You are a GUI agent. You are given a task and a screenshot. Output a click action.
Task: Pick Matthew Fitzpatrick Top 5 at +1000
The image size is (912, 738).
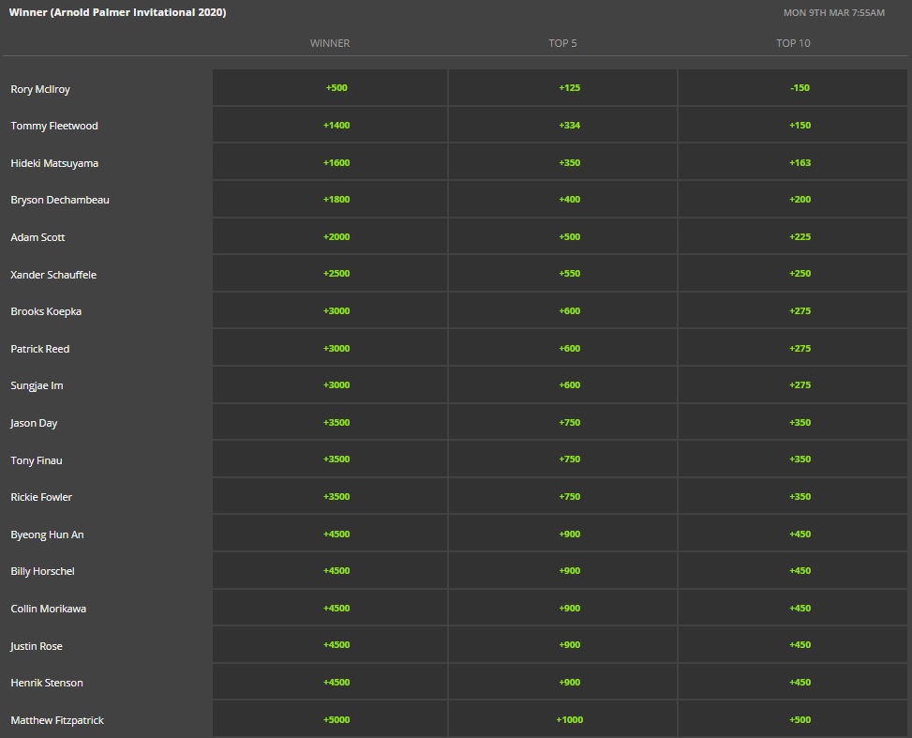[x=562, y=719]
